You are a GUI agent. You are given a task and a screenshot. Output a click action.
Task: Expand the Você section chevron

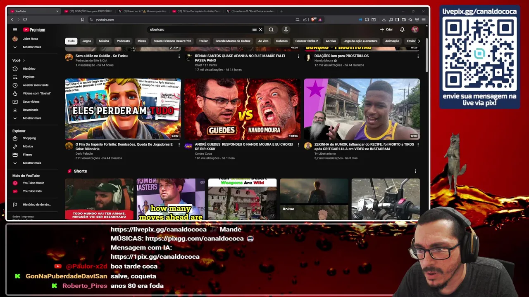[24, 60]
